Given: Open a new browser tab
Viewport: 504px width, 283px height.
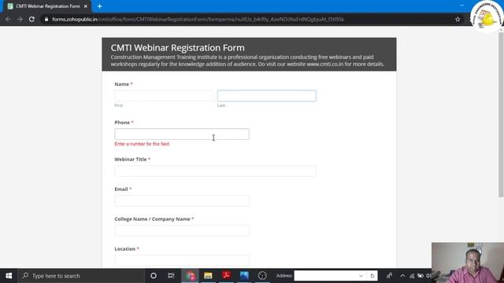Looking at the screenshot, I should click(100, 6).
